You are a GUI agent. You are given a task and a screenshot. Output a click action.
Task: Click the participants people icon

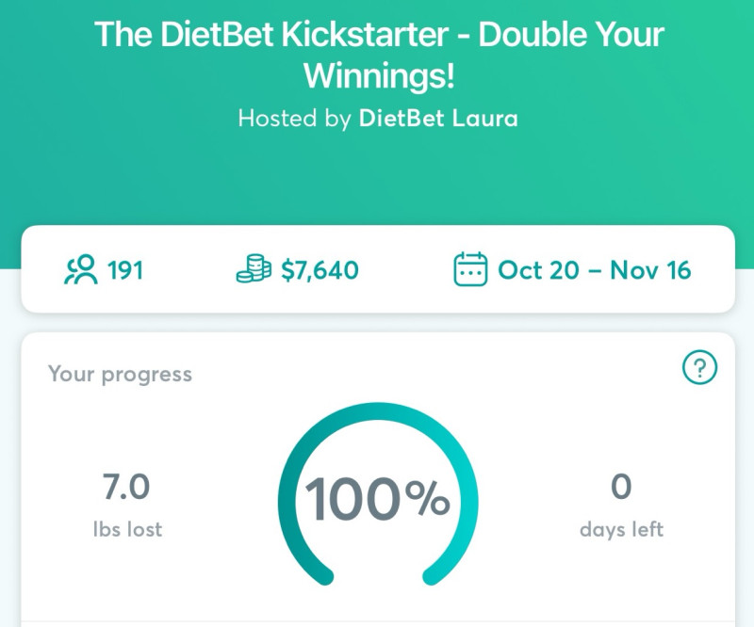click(x=80, y=270)
